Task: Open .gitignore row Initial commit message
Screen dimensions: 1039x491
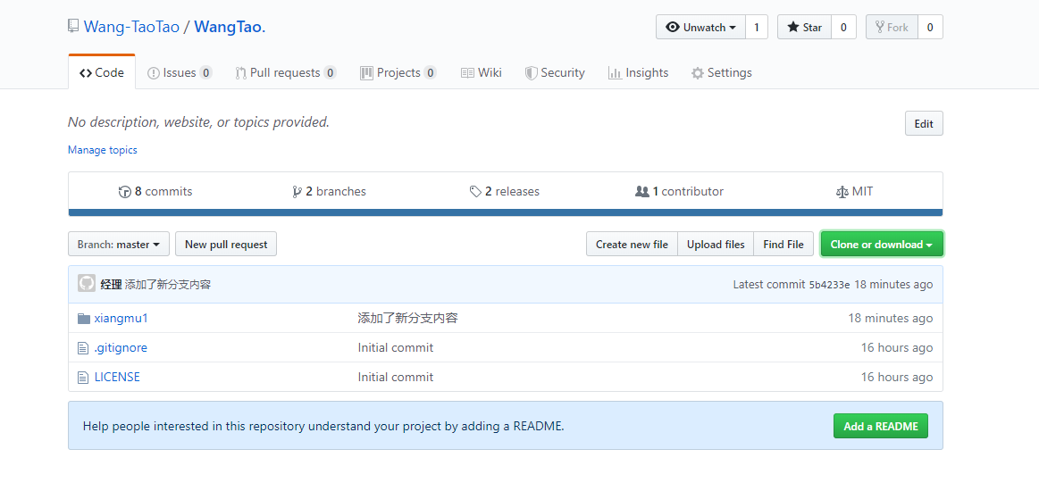Action: 396,348
